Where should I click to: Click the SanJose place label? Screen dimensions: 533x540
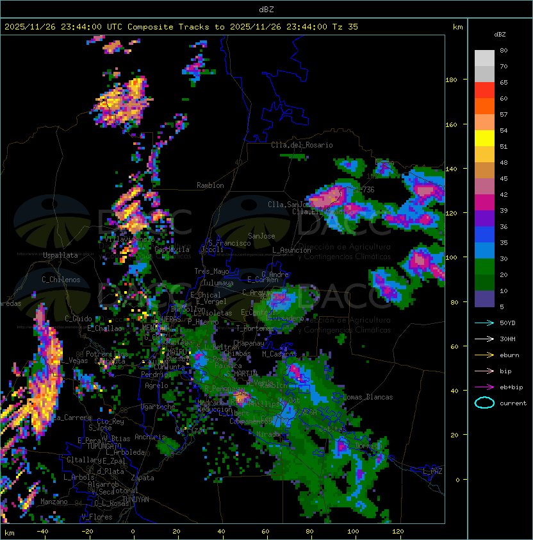click(261, 236)
